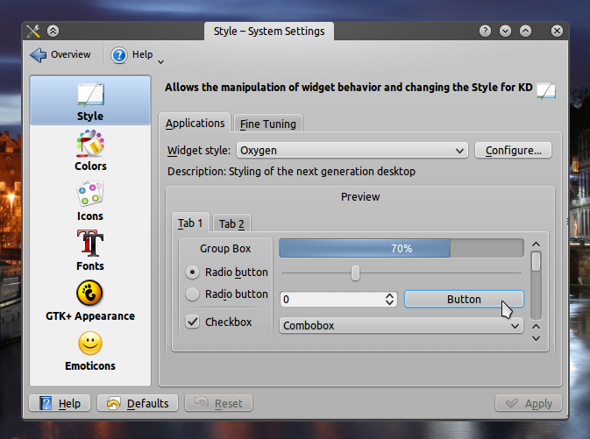Viewport: 590px width, 439px height.
Task: Open the preview Combobox dropdown
Action: tap(402, 325)
